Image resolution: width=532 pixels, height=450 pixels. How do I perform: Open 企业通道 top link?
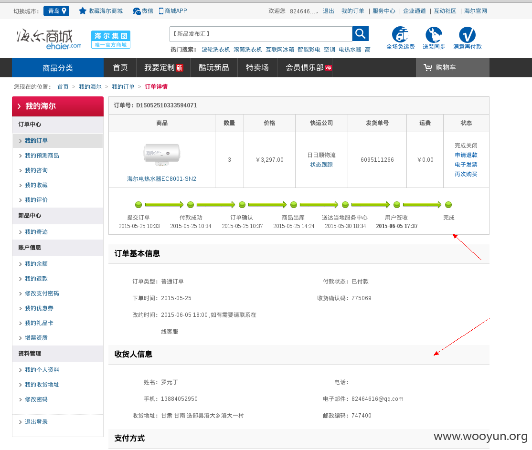tap(414, 11)
